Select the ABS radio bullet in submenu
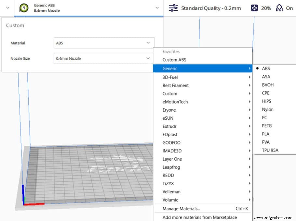The height and width of the screenshot is (221, 296). click(257, 68)
